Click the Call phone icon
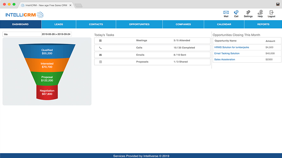Screen dimensions: 282x158 (x=236, y=12)
